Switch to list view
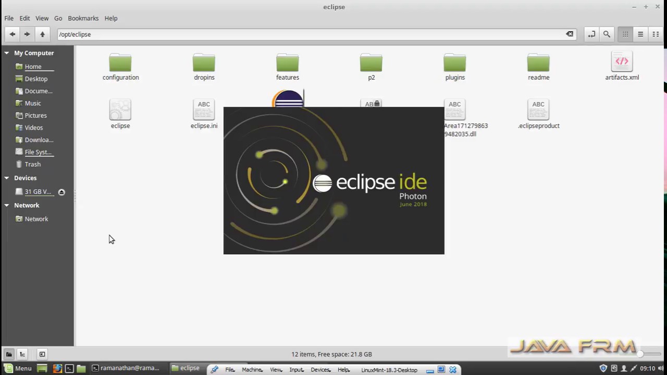 [640, 34]
